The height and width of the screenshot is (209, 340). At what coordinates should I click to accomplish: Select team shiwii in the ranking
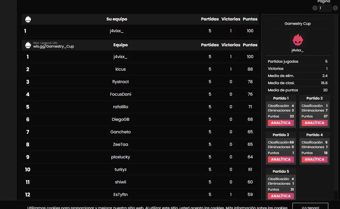tap(120, 182)
